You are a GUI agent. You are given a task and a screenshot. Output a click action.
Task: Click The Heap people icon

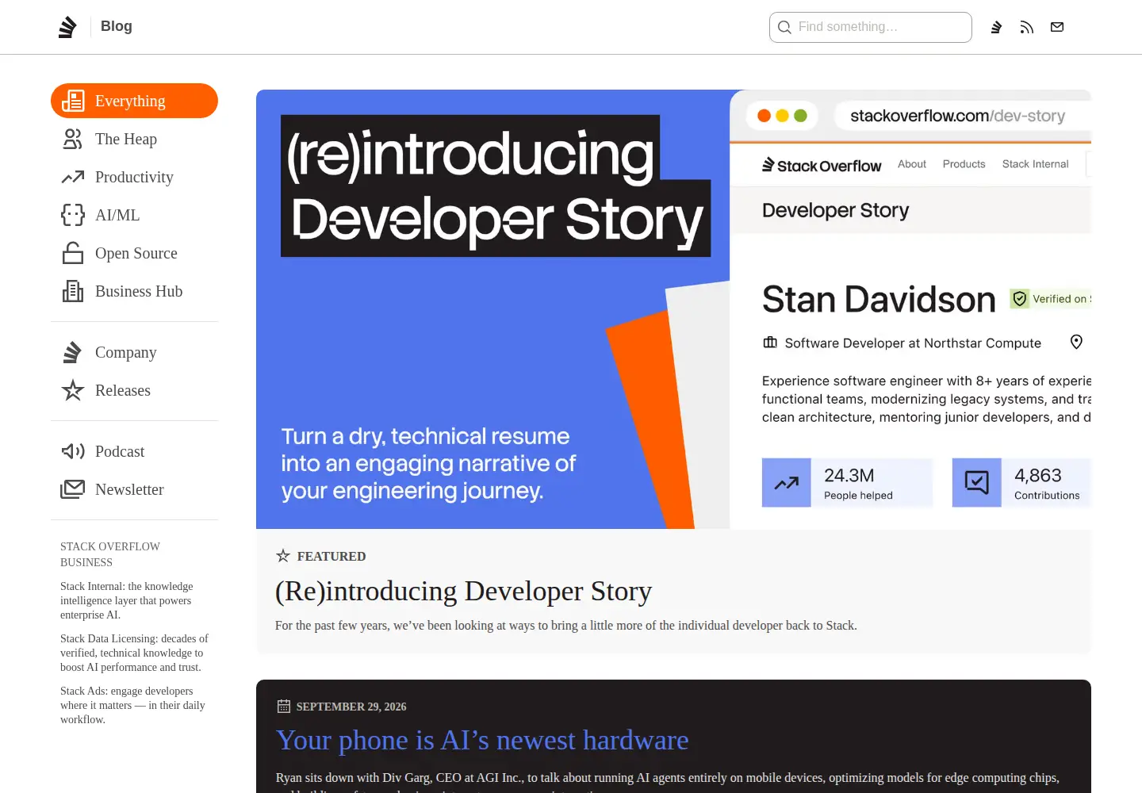pyautogui.click(x=73, y=139)
